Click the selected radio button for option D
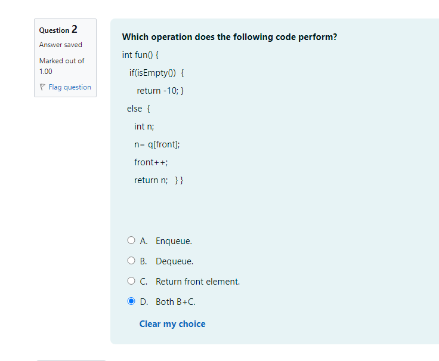 pyautogui.click(x=131, y=301)
